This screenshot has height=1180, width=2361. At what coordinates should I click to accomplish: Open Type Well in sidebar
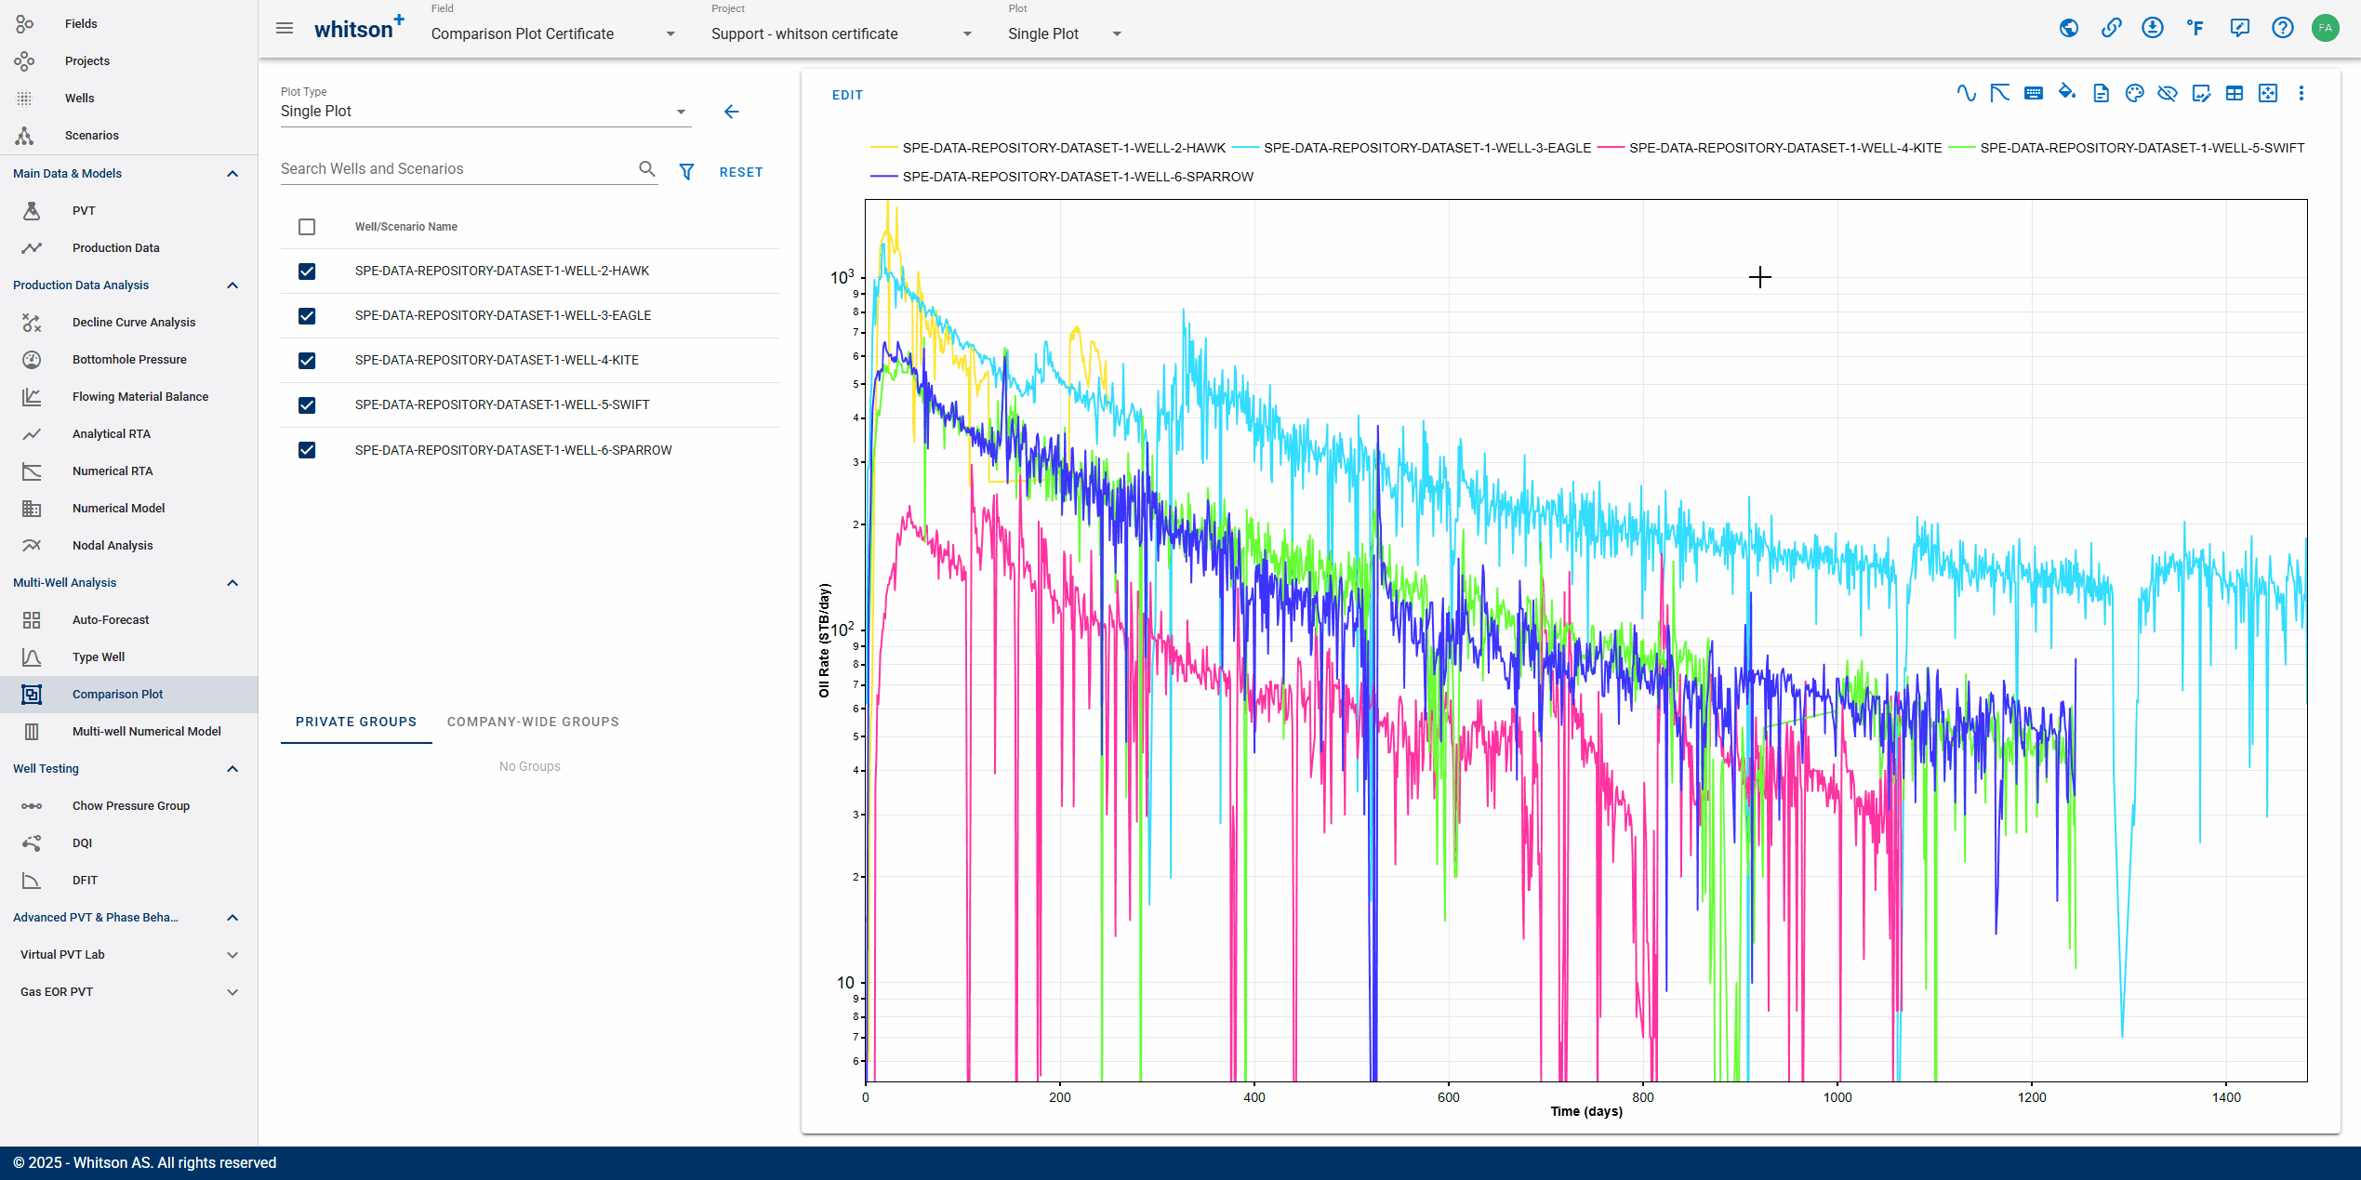(99, 657)
